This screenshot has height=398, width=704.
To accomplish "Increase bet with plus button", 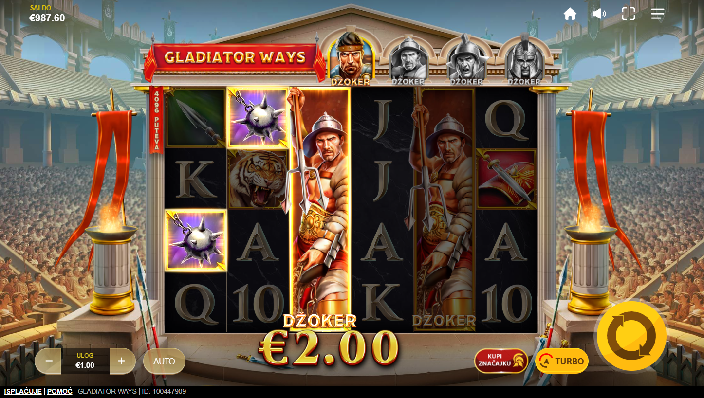I will coord(122,361).
